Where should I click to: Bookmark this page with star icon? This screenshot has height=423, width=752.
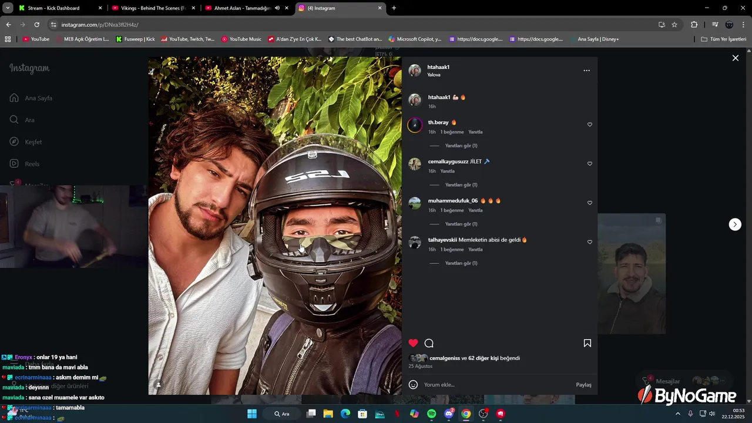[674, 25]
